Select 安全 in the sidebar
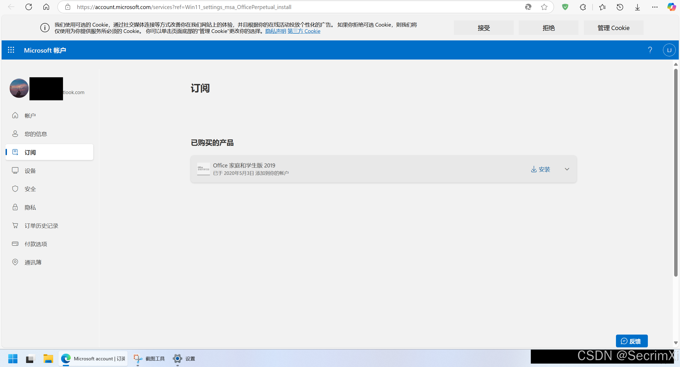Viewport: 680px width, 367px height. (30, 189)
